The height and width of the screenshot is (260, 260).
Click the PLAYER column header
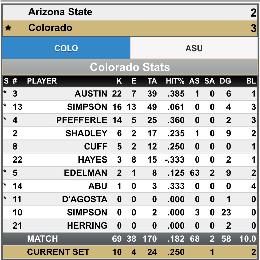click(x=42, y=81)
